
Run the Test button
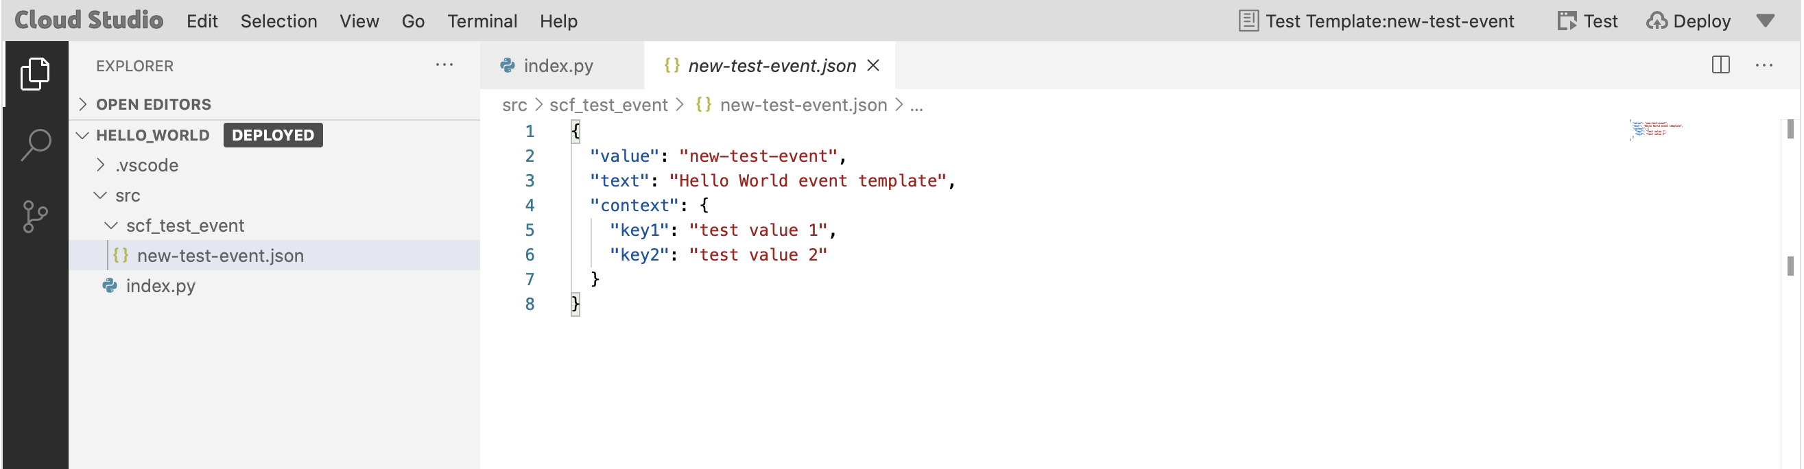[1588, 21]
